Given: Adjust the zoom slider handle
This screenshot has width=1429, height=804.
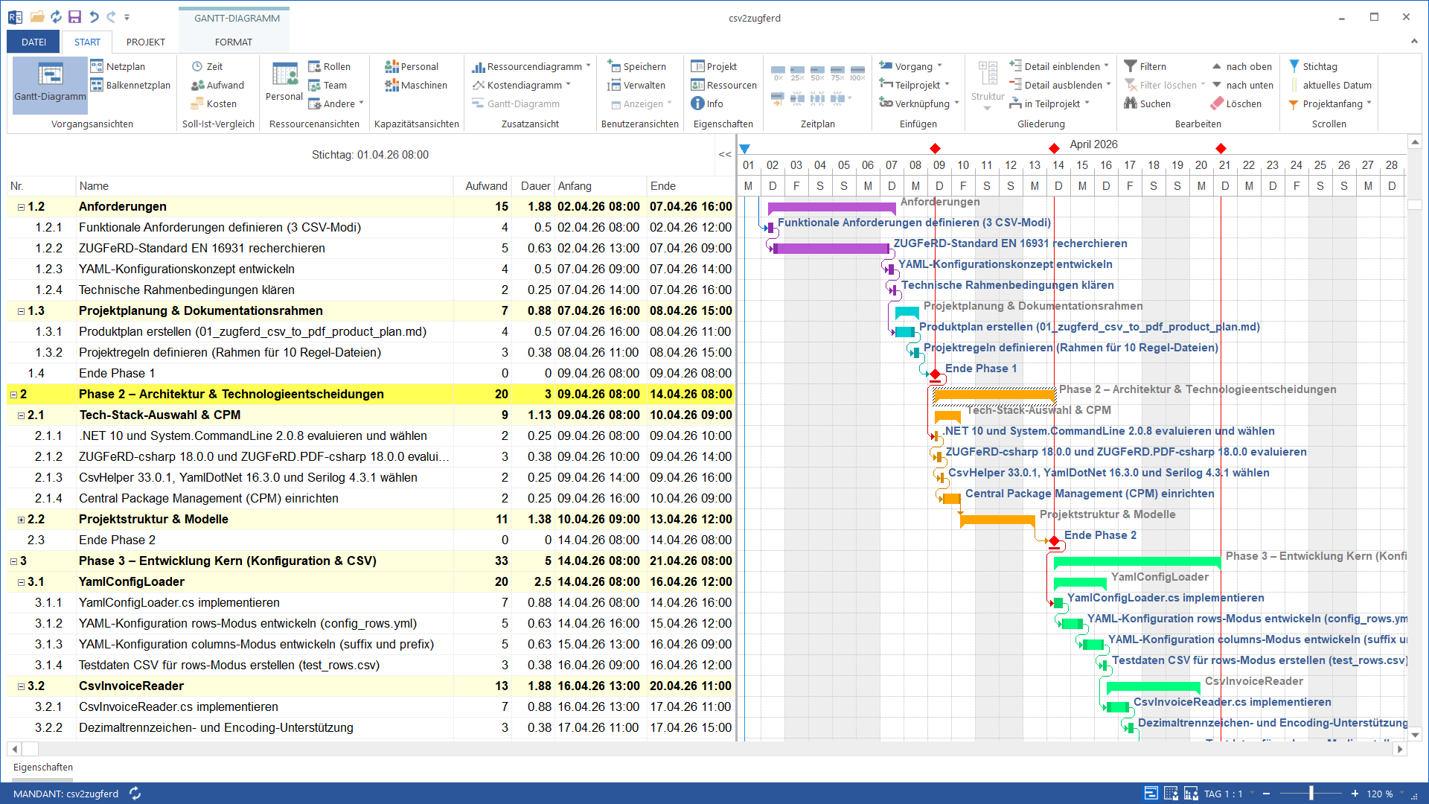Looking at the screenshot, I should pyautogui.click(x=1311, y=794).
